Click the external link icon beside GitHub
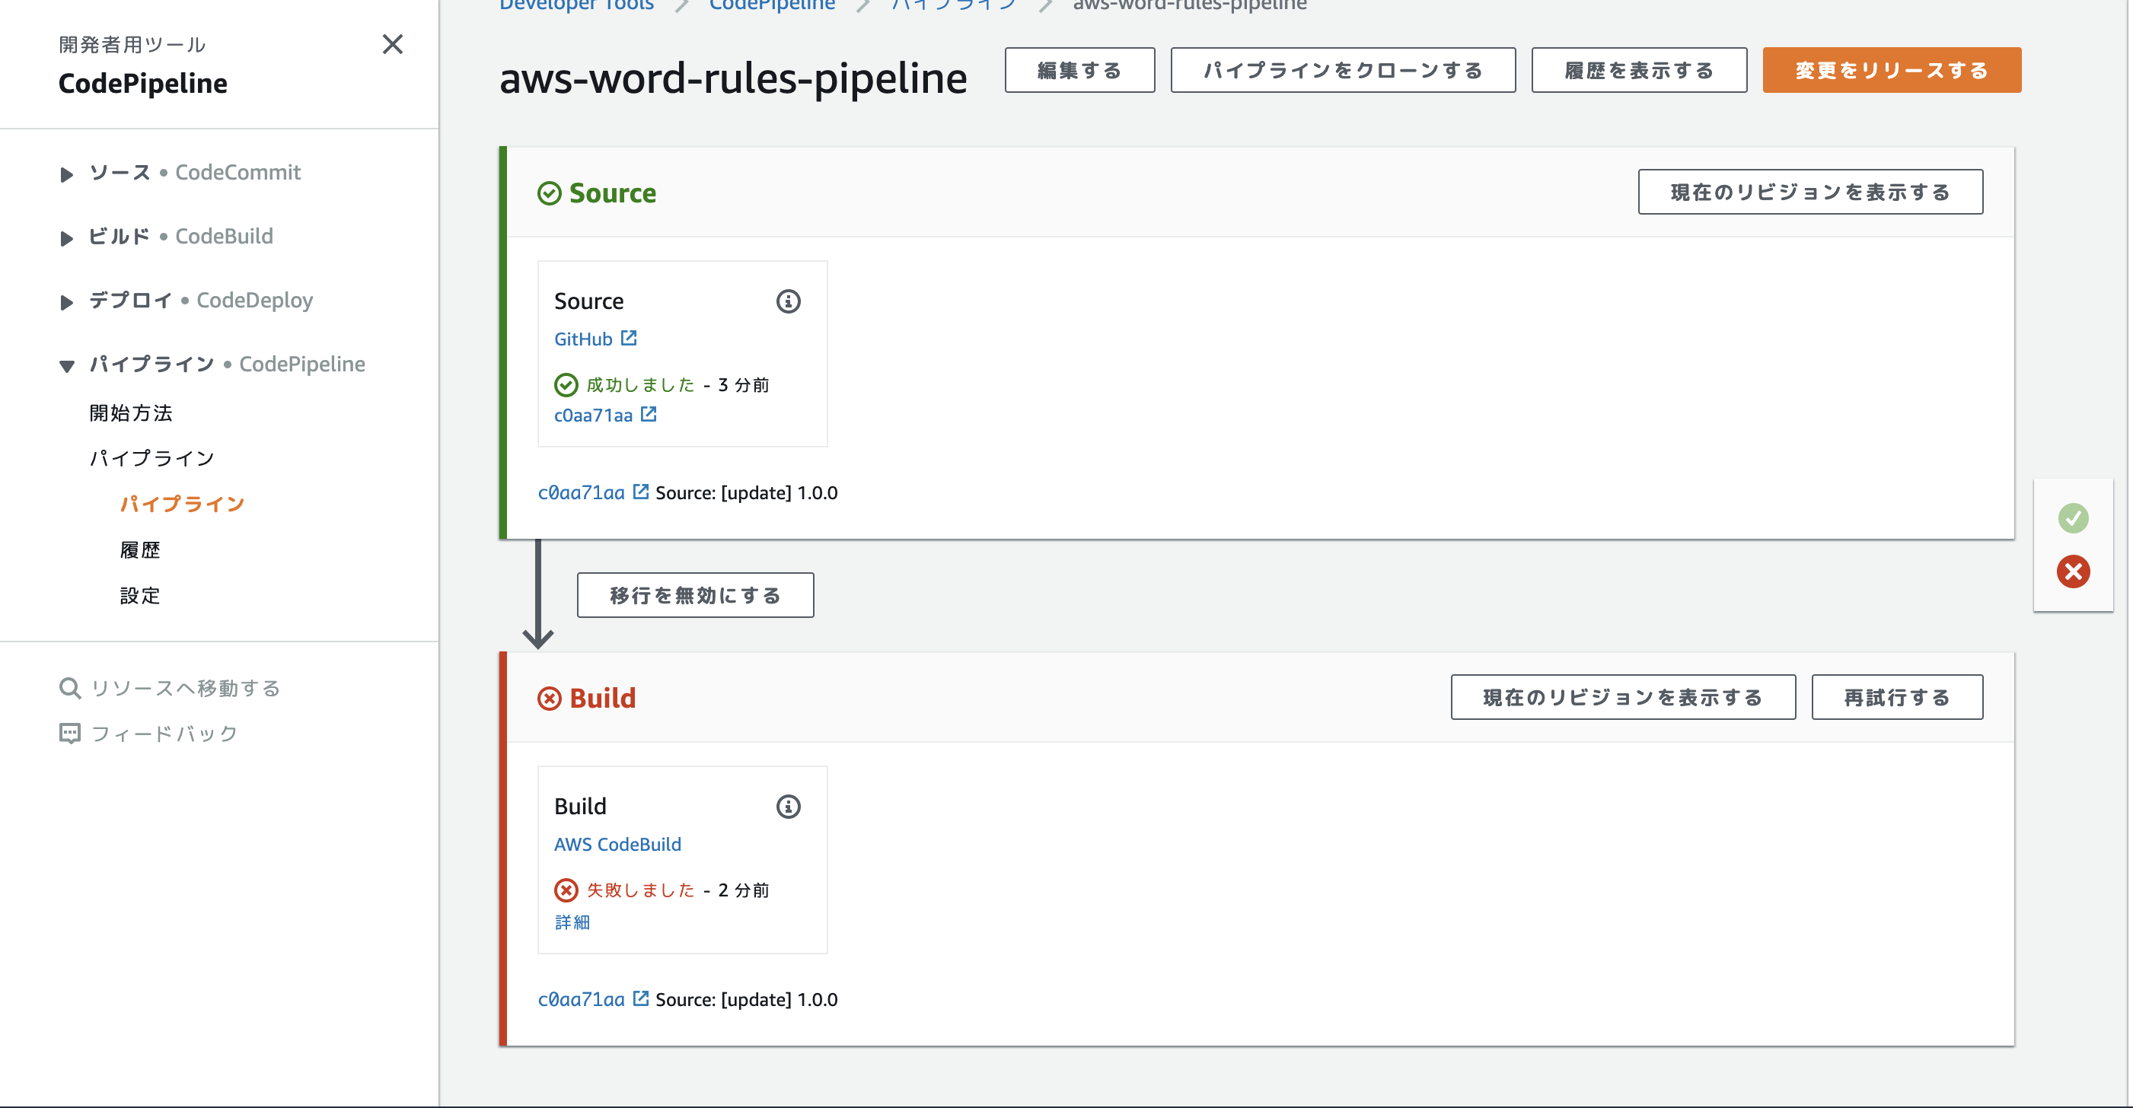Viewport: 2133px width, 1108px height. [629, 338]
